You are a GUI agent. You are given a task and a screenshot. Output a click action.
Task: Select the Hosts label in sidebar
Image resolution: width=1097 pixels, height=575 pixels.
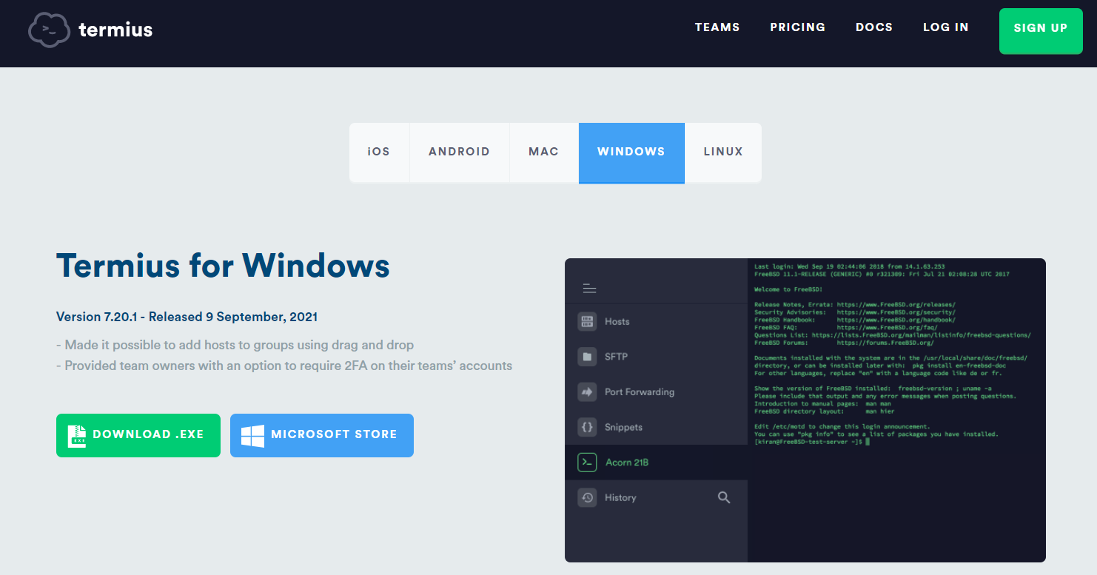point(617,321)
